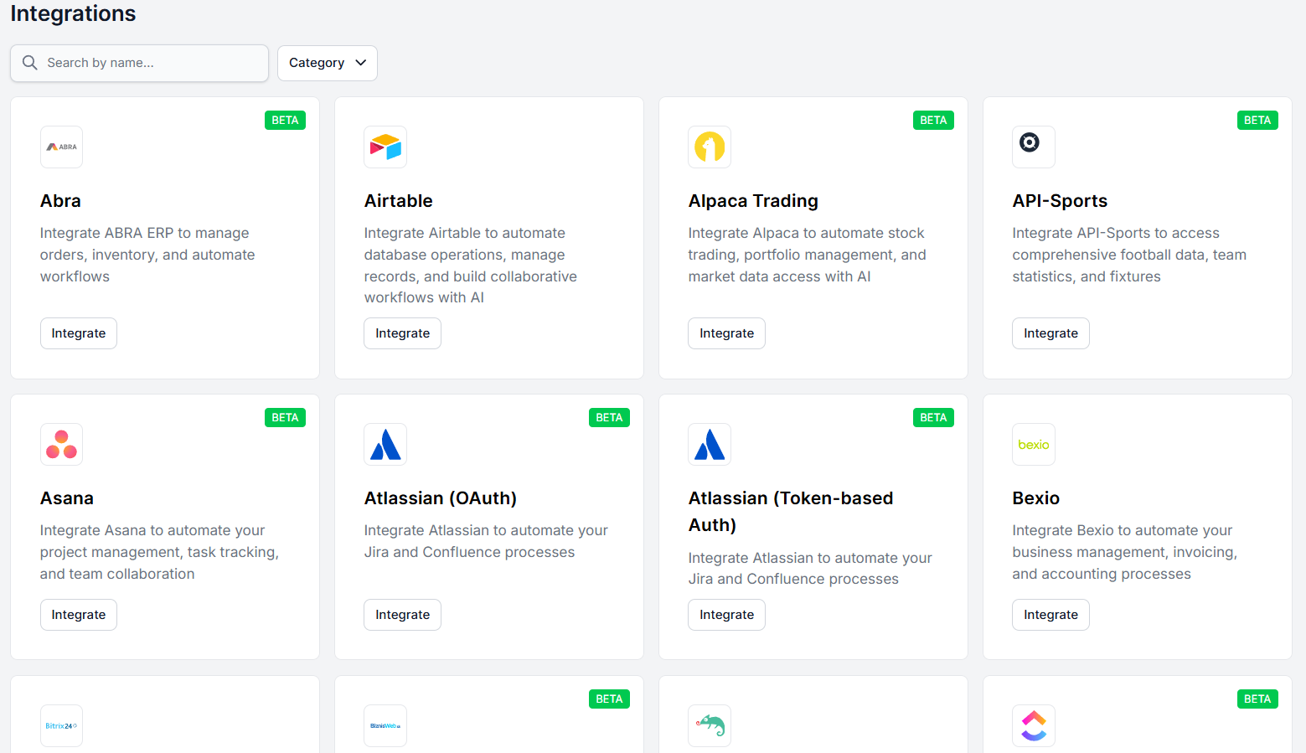Click the green chameleon logo icon

pos(710,726)
